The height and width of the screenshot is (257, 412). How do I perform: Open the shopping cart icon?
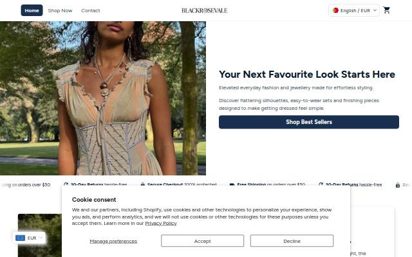click(x=386, y=10)
